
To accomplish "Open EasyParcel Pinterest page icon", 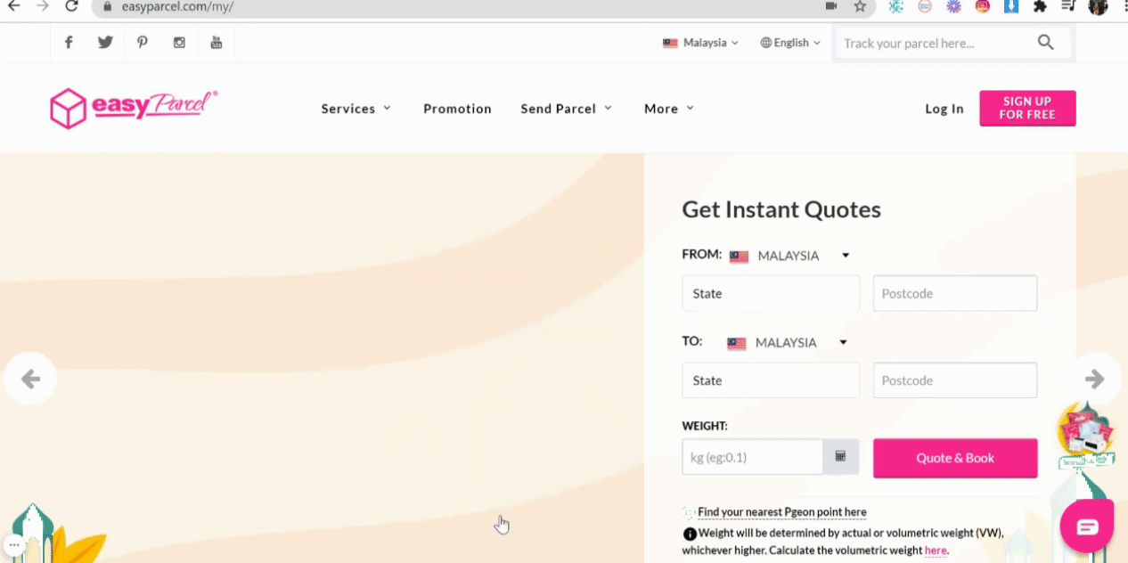I will [143, 43].
